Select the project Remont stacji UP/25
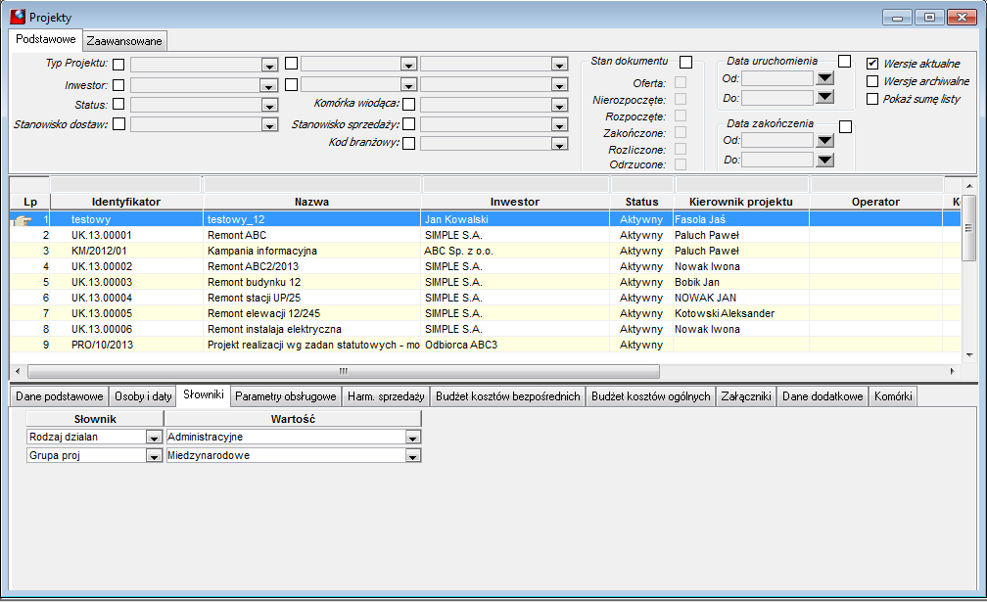Image resolution: width=987 pixels, height=602 pixels. point(486,299)
